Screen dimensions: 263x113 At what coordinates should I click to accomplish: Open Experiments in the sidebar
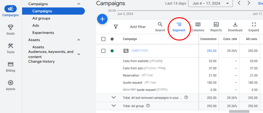[43, 33]
